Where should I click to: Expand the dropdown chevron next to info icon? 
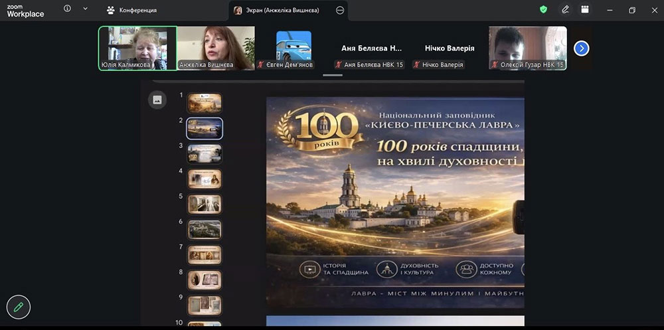pyautogui.click(x=85, y=9)
